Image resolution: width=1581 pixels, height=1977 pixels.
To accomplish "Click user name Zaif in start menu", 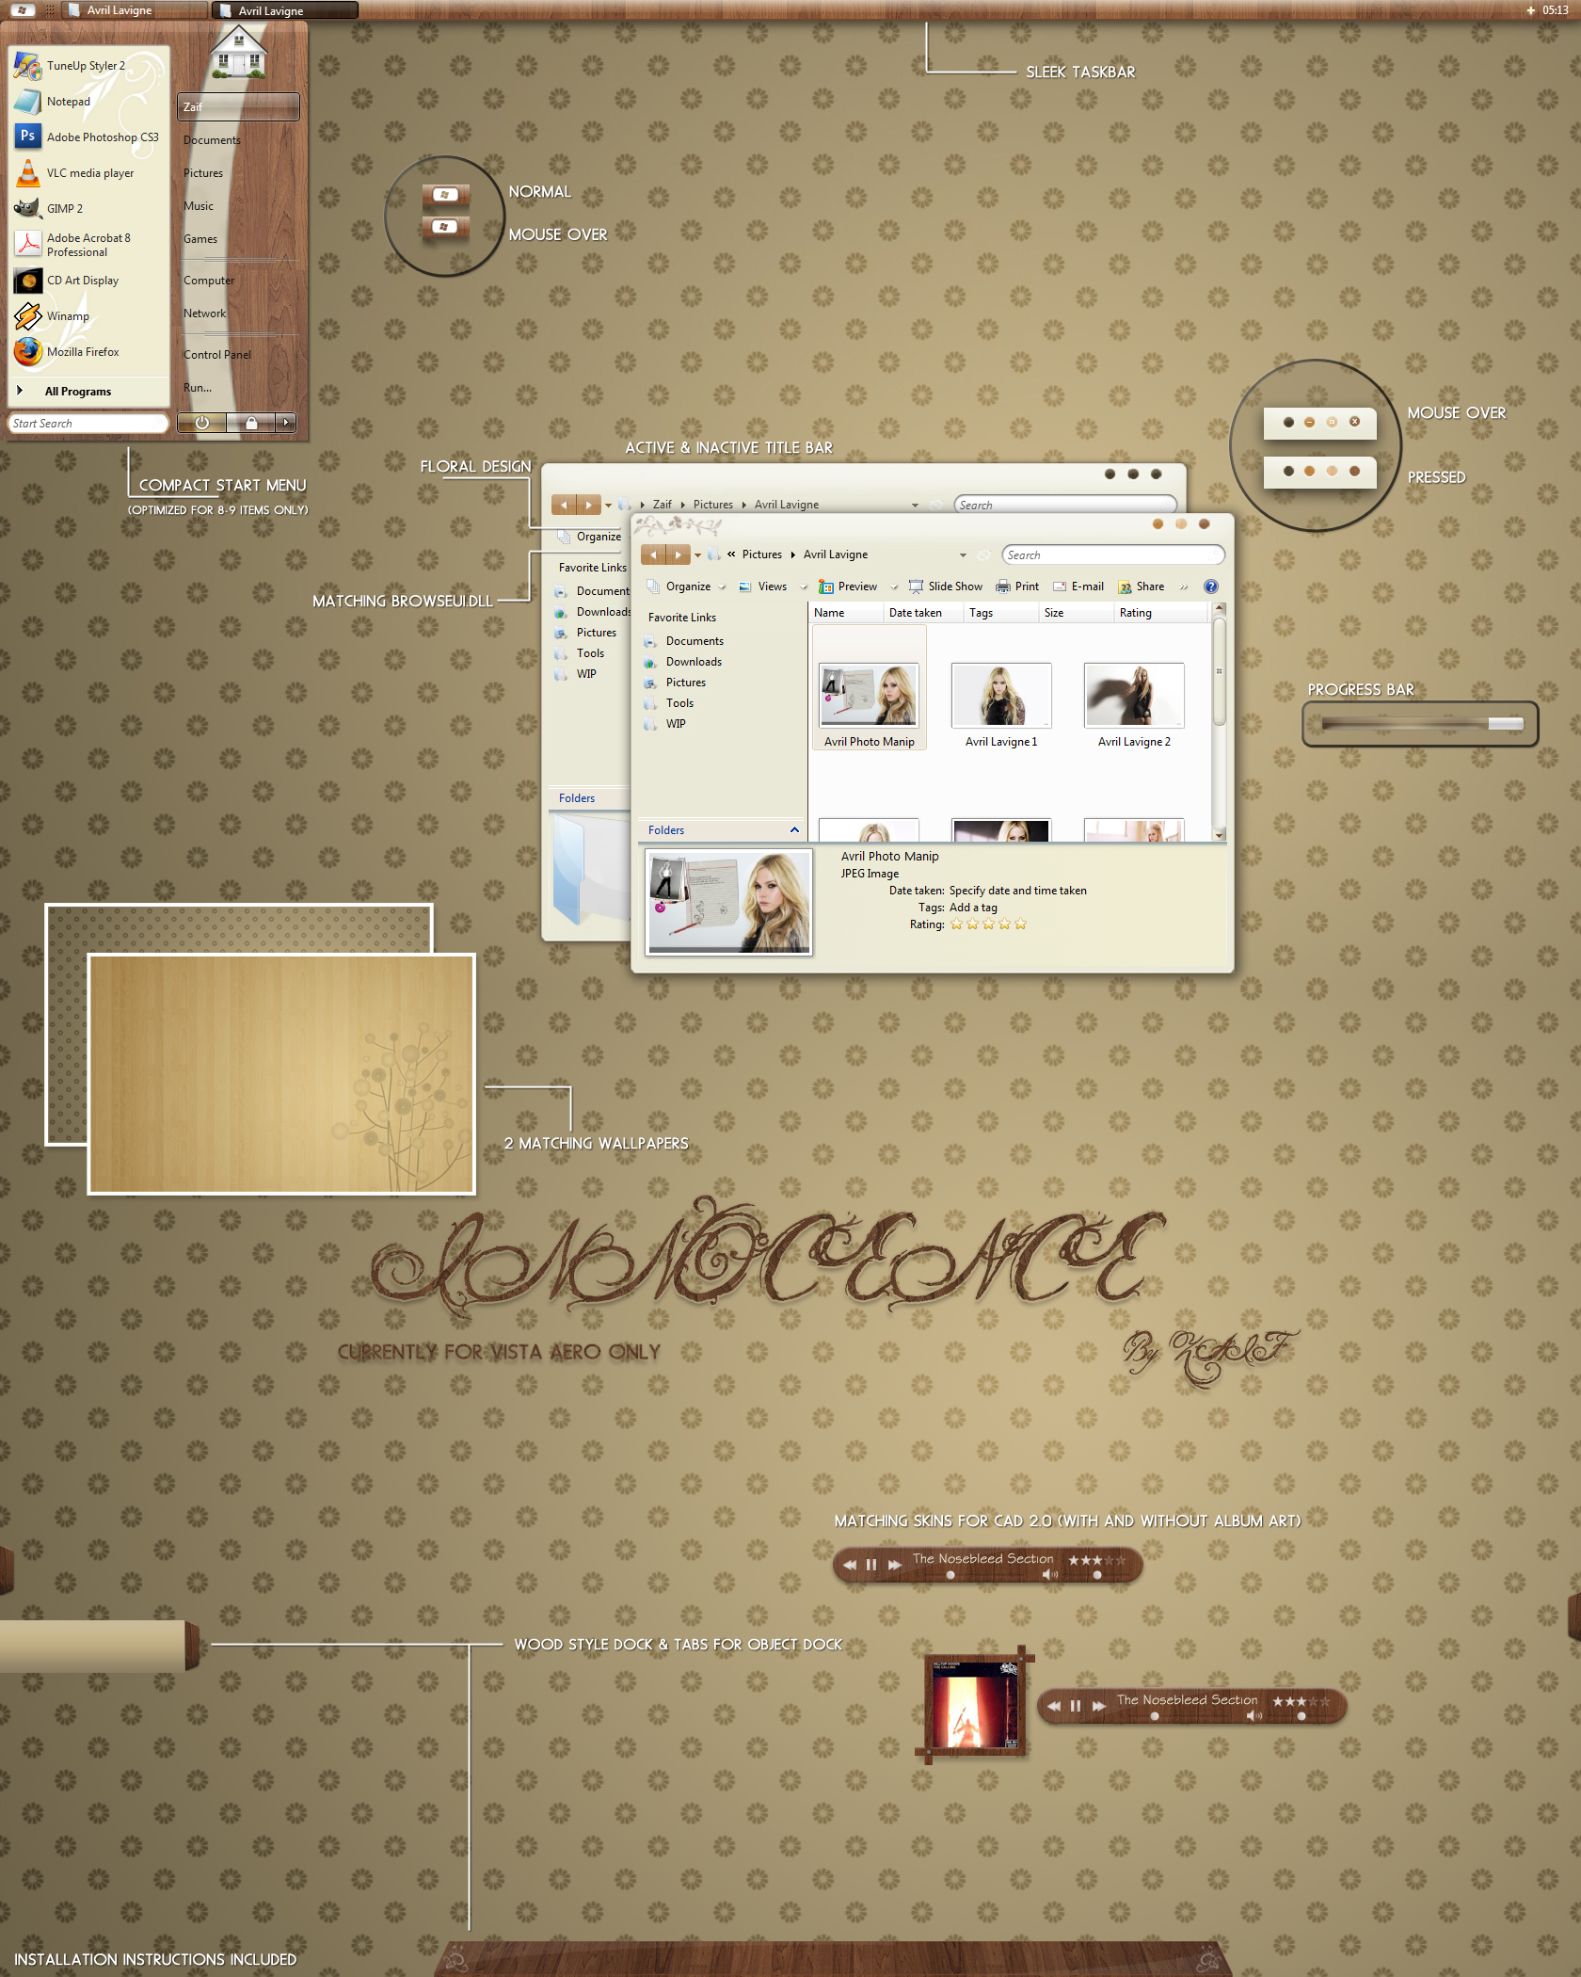I will [x=238, y=107].
